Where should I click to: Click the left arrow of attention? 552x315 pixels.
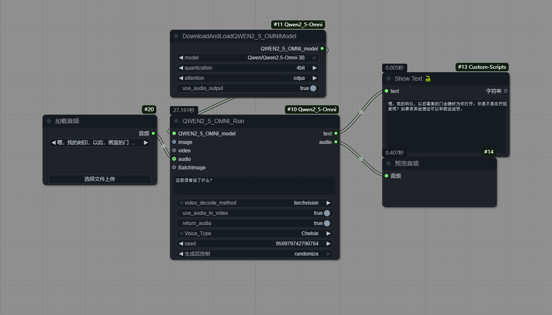click(181, 78)
